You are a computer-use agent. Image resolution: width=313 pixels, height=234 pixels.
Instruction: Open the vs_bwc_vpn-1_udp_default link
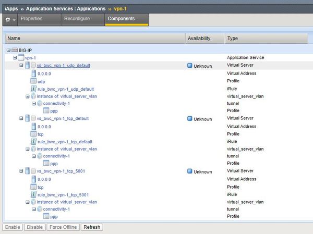(x=63, y=66)
